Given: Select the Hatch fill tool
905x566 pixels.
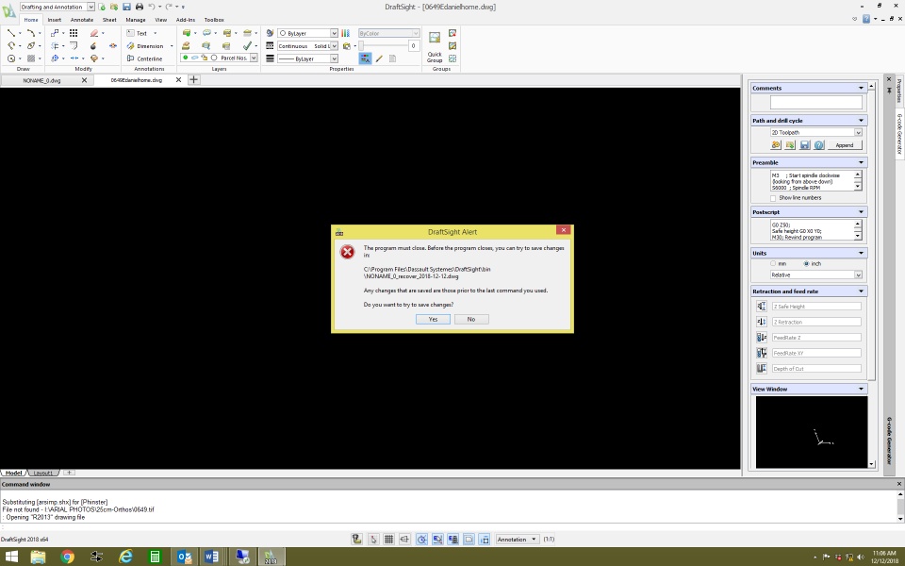Looking at the screenshot, I should (31, 58).
